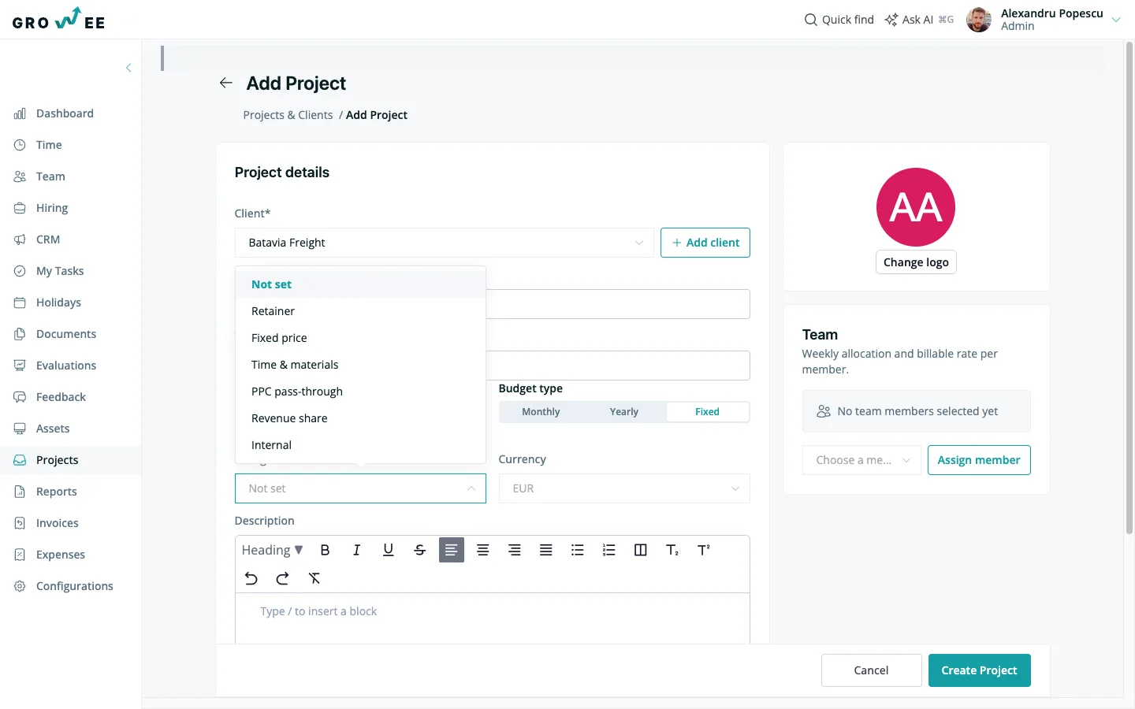Collapse the left sidebar
Screen dimensions: 1135x709
point(128,68)
